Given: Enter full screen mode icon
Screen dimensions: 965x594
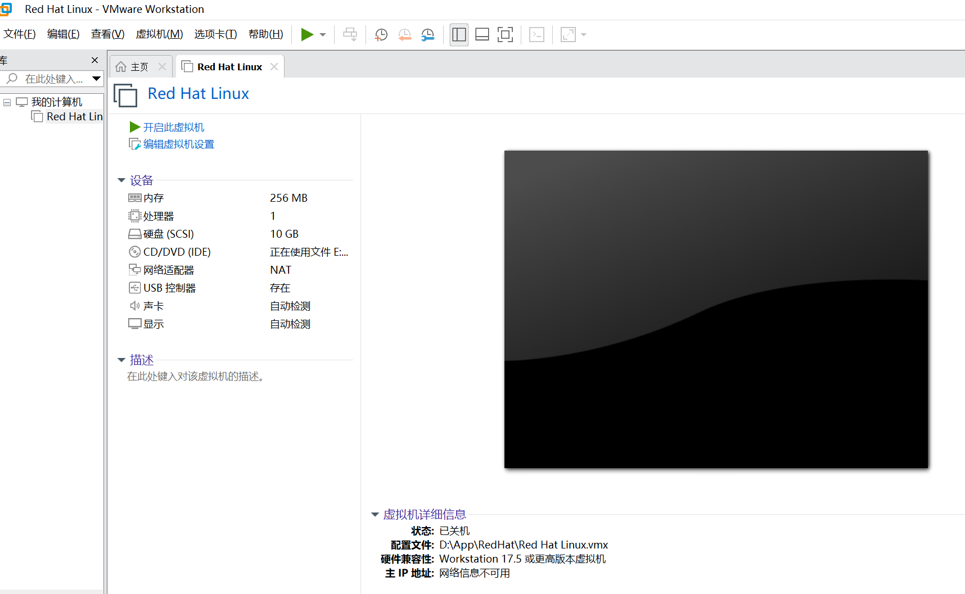Looking at the screenshot, I should [x=506, y=35].
